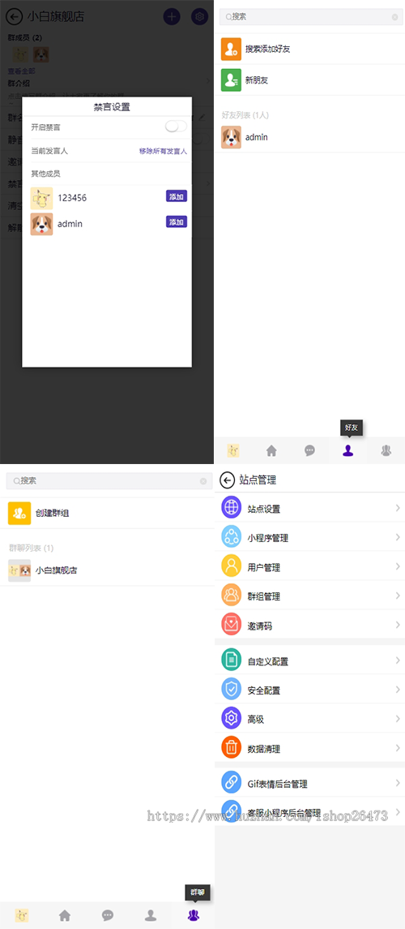Open admin in friends list
The height and width of the screenshot is (929, 405).
click(x=309, y=137)
